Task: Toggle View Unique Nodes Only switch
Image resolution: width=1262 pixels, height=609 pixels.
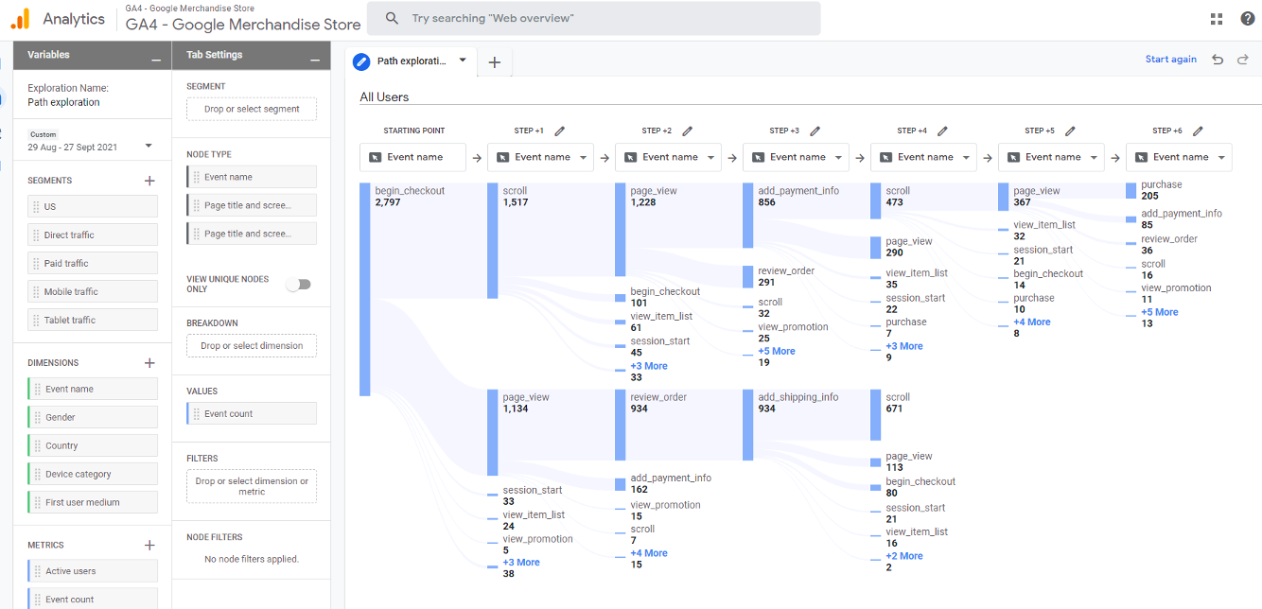Action: click(299, 284)
